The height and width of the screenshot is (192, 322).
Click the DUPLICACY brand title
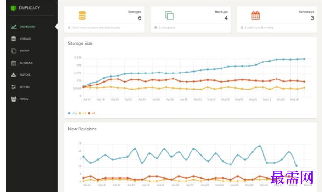point(29,8)
